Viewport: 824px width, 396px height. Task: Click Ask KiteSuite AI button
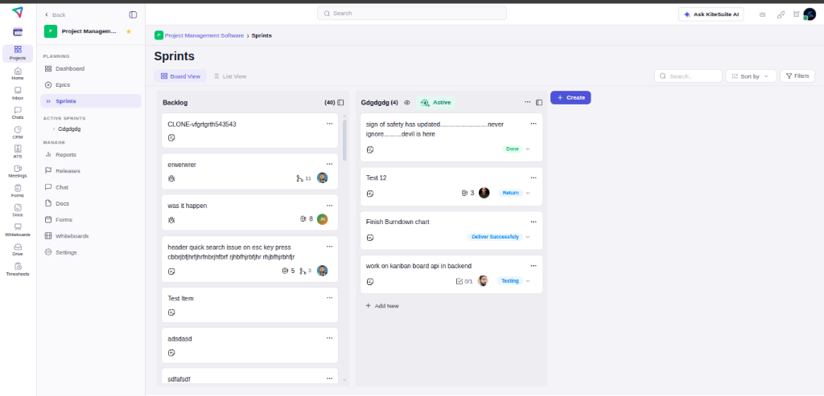711,14
